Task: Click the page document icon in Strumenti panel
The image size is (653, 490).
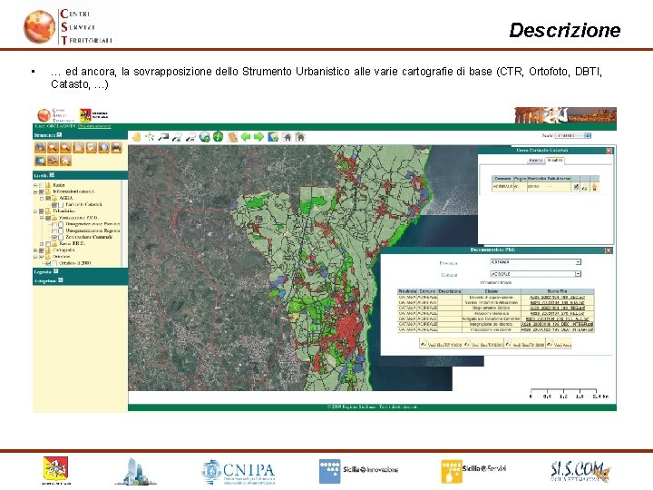Action: point(78,148)
